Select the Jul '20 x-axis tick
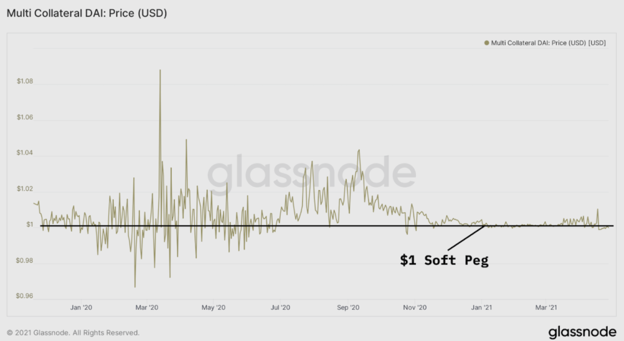The width and height of the screenshot is (624, 341). (280, 307)
